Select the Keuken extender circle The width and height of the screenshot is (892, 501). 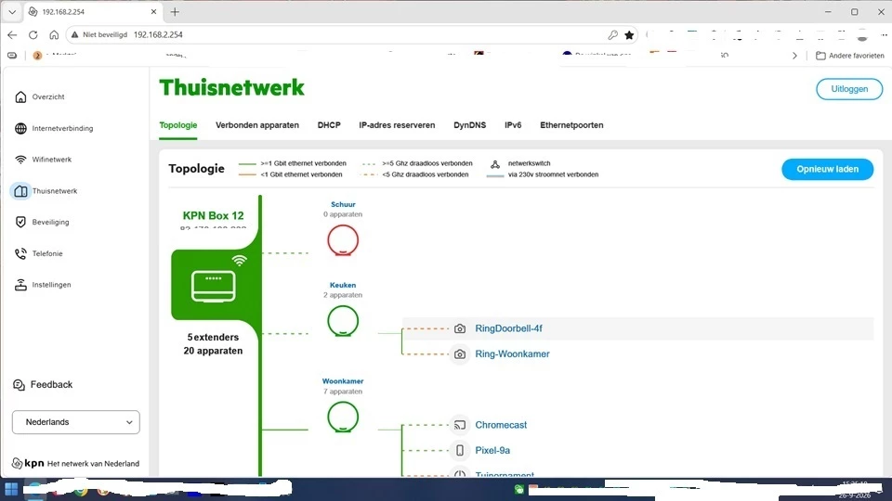[343, 321]
